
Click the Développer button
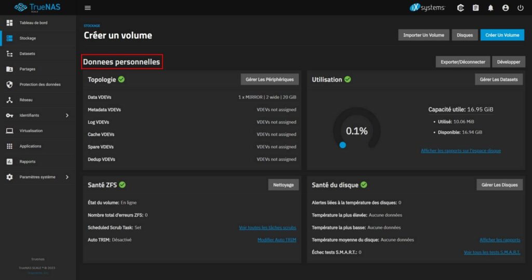point(508,62)
